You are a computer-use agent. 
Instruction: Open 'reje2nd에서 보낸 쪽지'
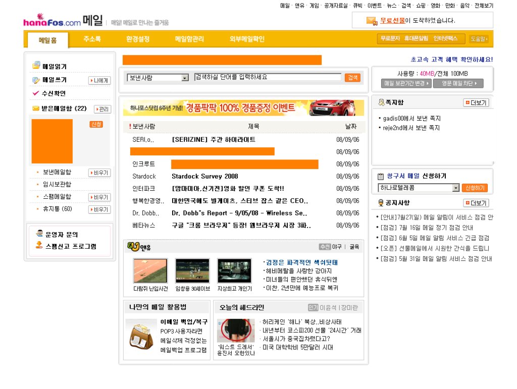click(411, 128)
